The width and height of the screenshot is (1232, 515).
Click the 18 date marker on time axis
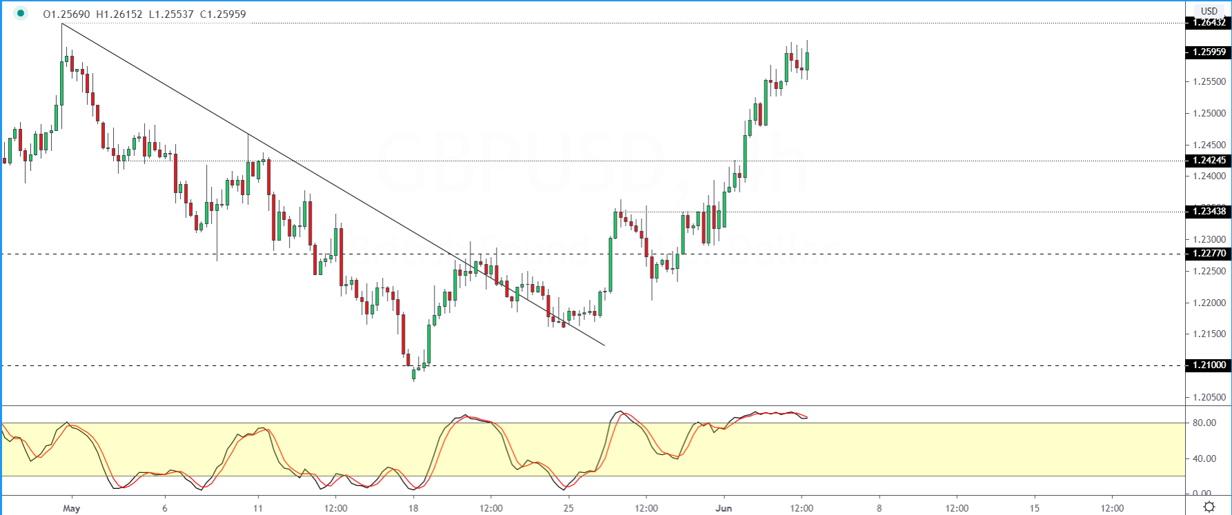(413, 509)
